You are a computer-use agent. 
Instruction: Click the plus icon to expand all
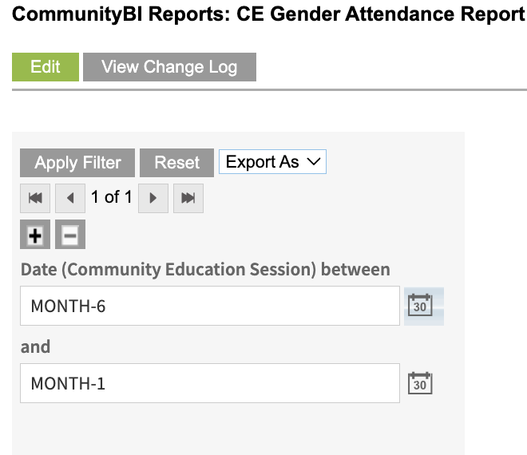pos(35,235)
